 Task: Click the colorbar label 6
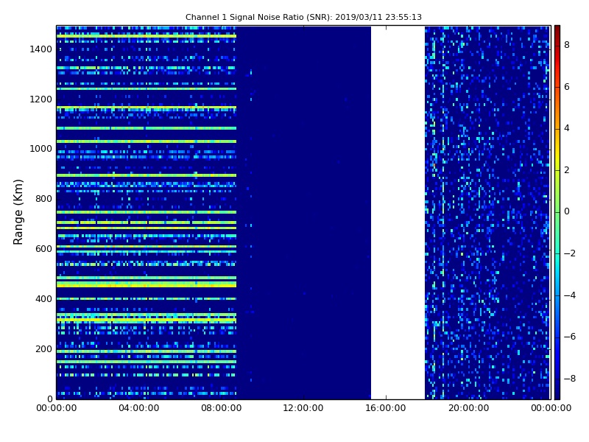567,87
